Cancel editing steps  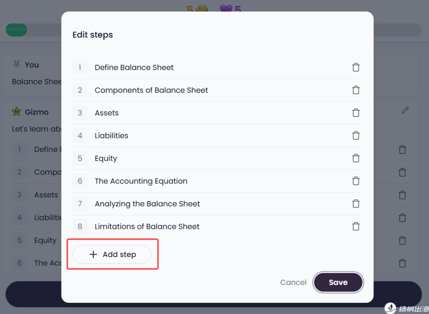293,282
